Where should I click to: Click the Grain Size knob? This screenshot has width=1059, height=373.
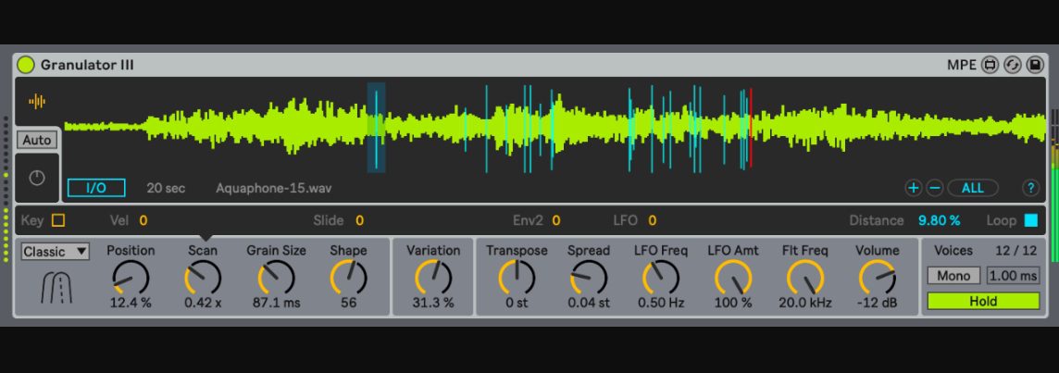click(276, 278)
